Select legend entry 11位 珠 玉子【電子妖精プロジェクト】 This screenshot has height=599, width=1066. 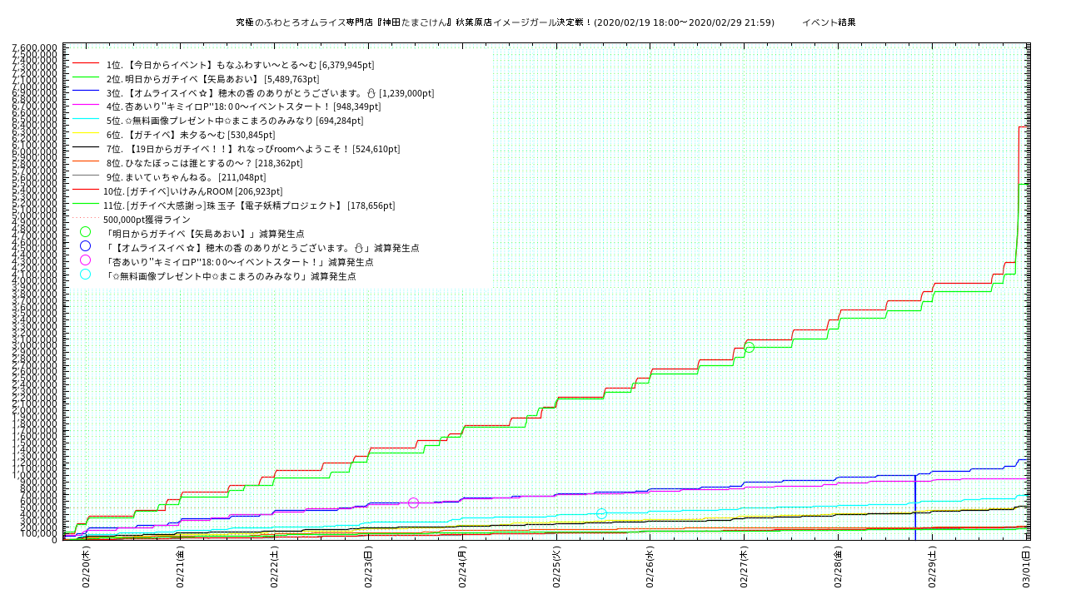point(249,205)
